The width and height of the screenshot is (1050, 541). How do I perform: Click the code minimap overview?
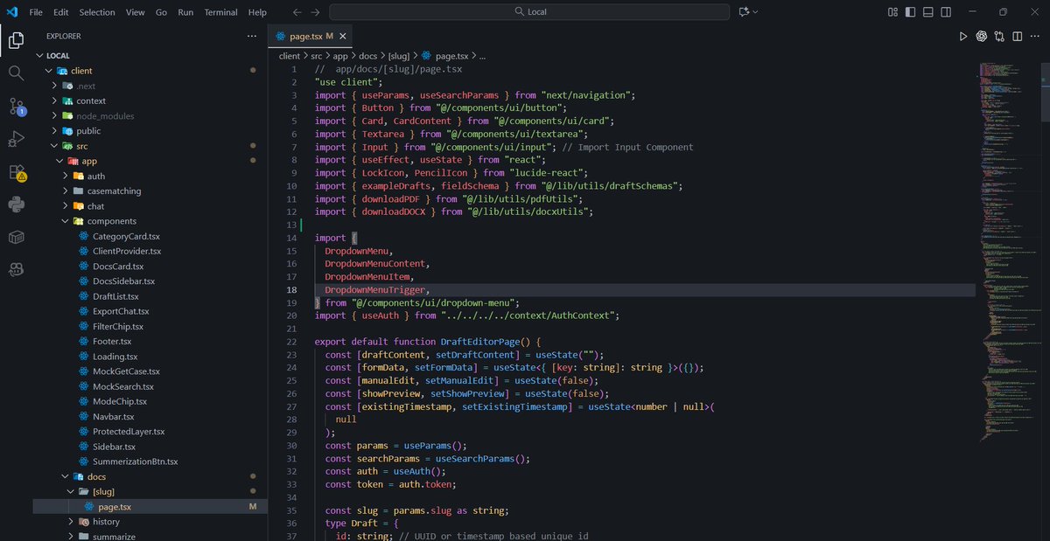(1008, 253)
